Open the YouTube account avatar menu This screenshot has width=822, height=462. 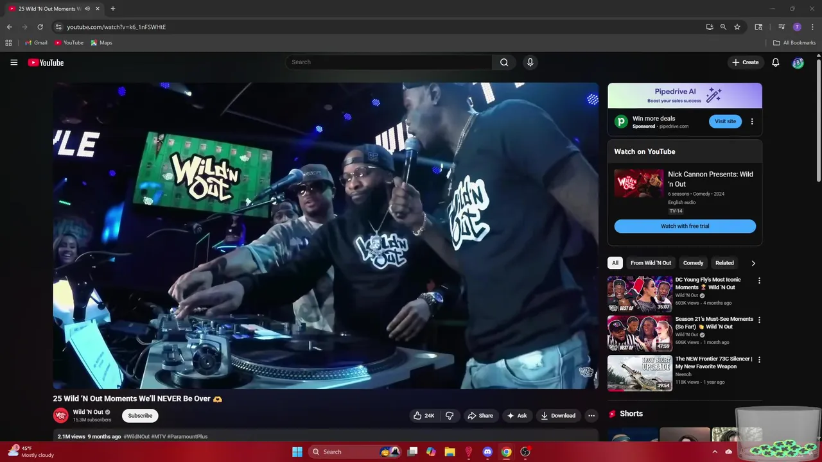[798, 62]
